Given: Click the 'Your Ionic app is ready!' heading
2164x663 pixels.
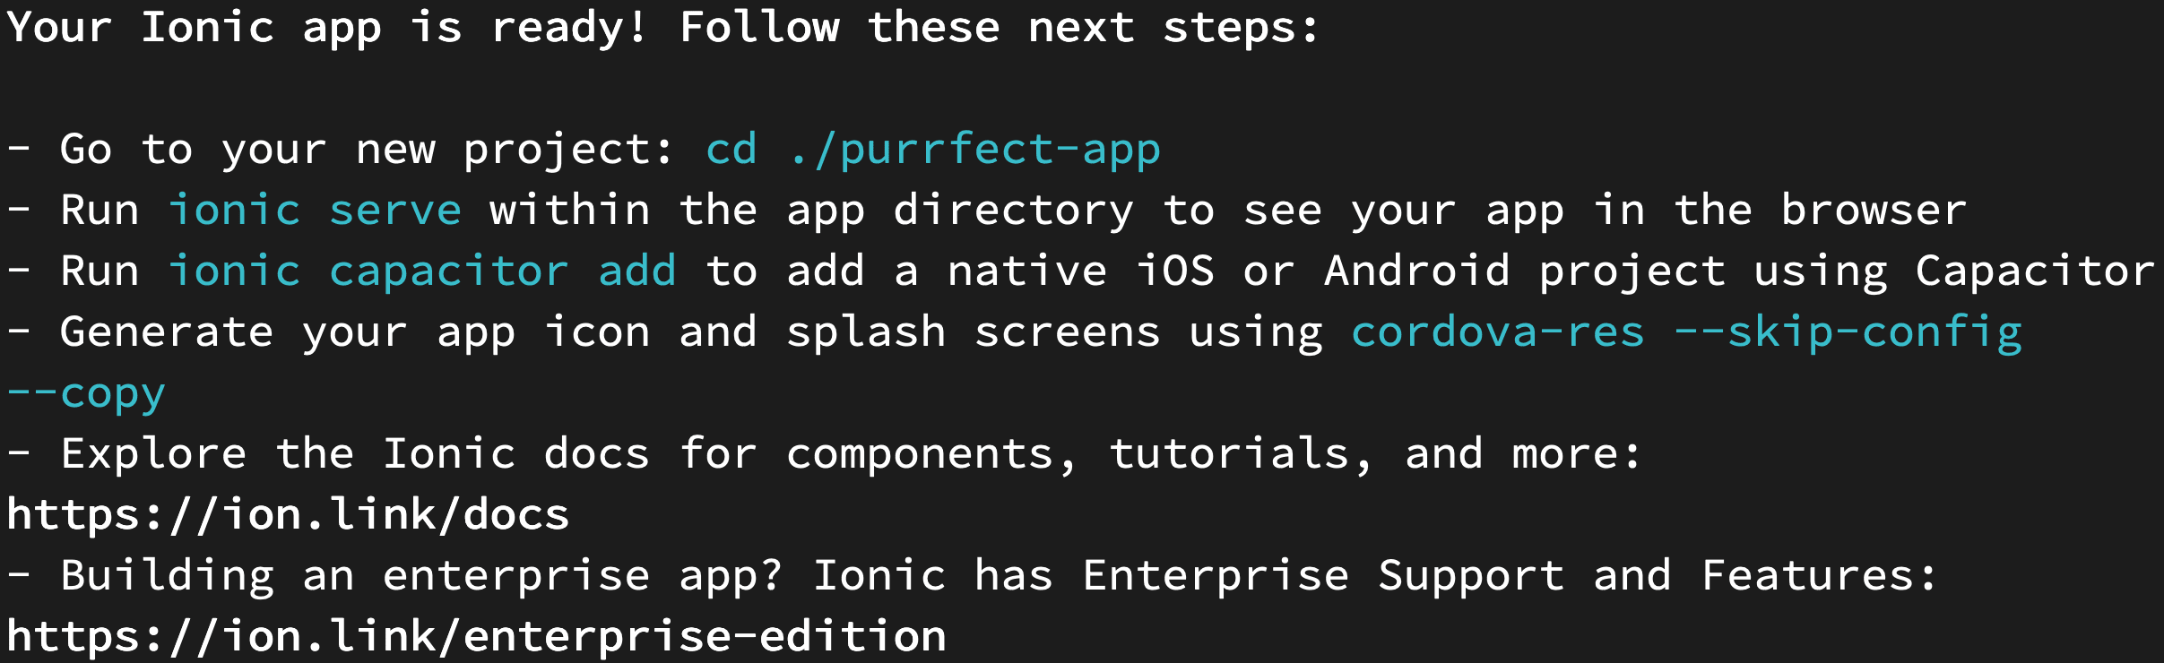Looking at the screenshot, I should click(x=326, y=28).
